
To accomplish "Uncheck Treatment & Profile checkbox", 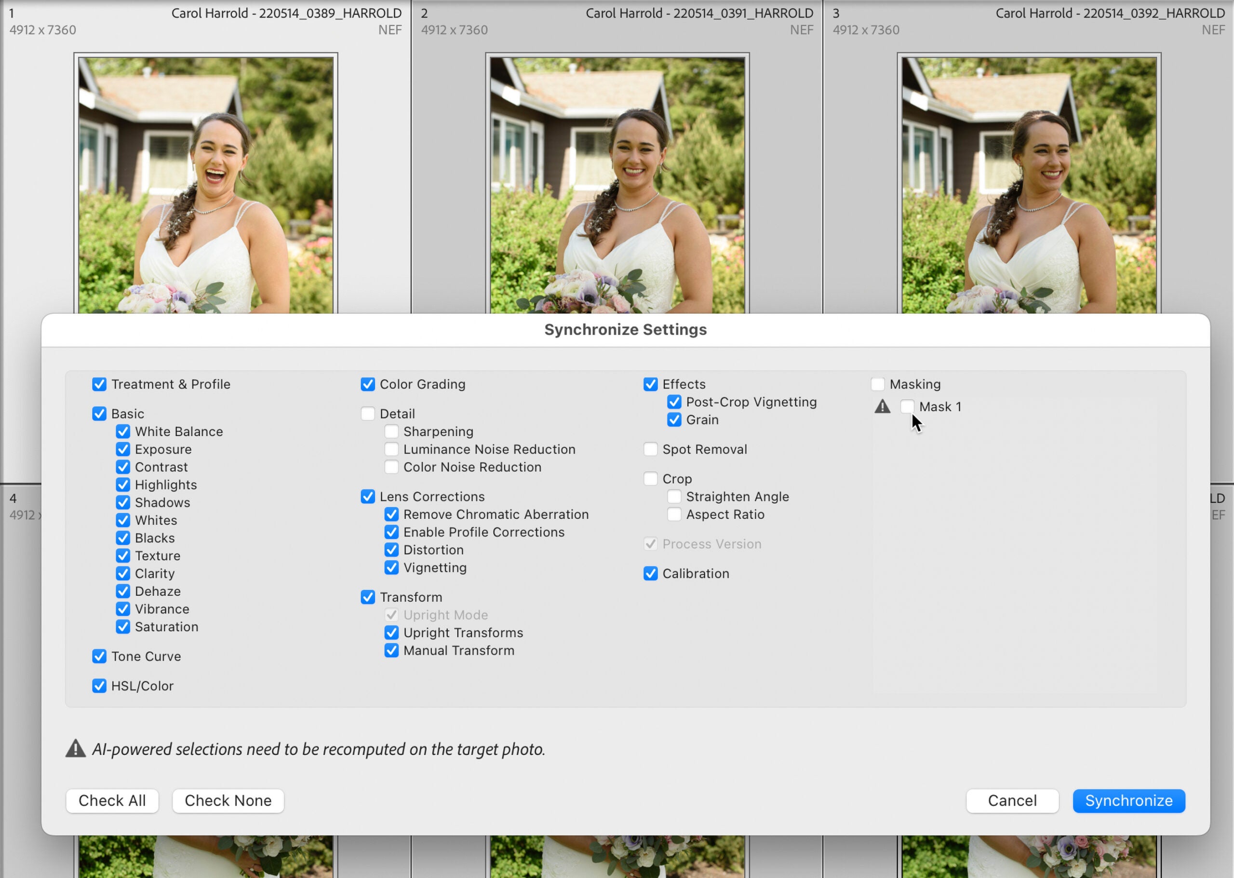I will coord(99,384).
